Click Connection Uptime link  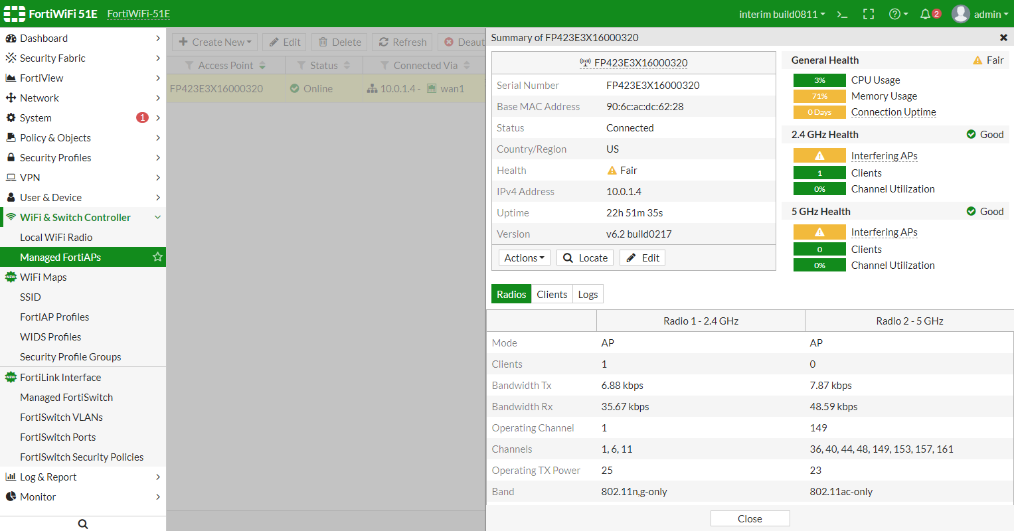pos(894,112)
